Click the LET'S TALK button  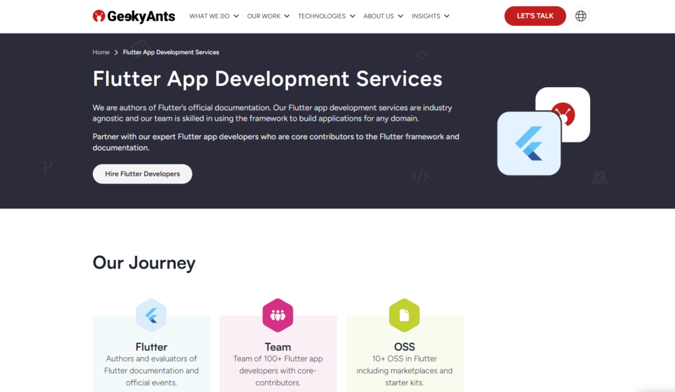535,16
